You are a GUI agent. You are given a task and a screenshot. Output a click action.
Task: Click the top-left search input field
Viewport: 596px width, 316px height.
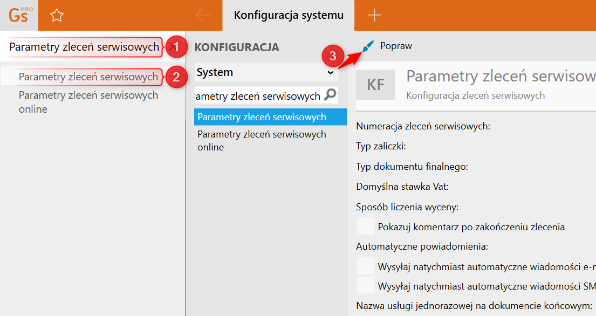(84, 47)
